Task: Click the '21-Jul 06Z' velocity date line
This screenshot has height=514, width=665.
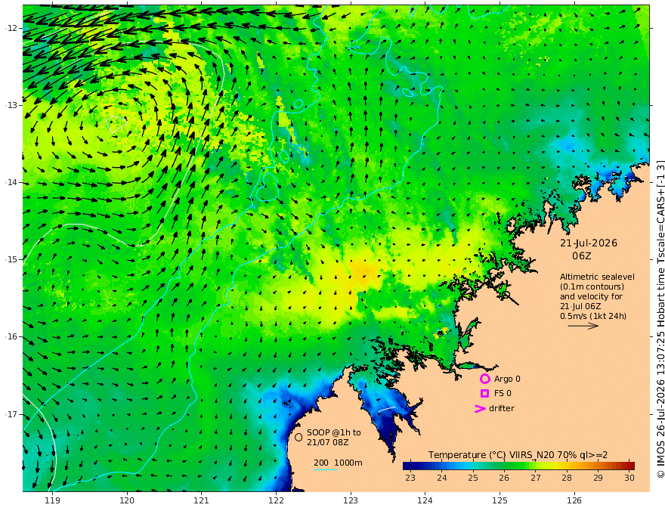Action: [580, 306]
